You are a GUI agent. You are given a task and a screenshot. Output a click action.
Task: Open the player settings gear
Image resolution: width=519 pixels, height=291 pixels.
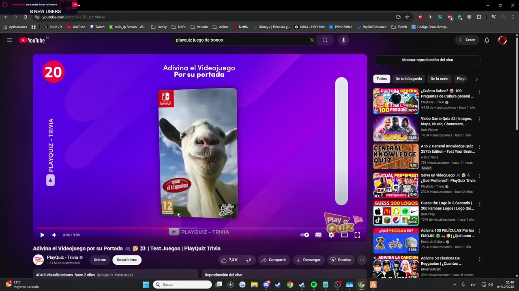(332, 235)
